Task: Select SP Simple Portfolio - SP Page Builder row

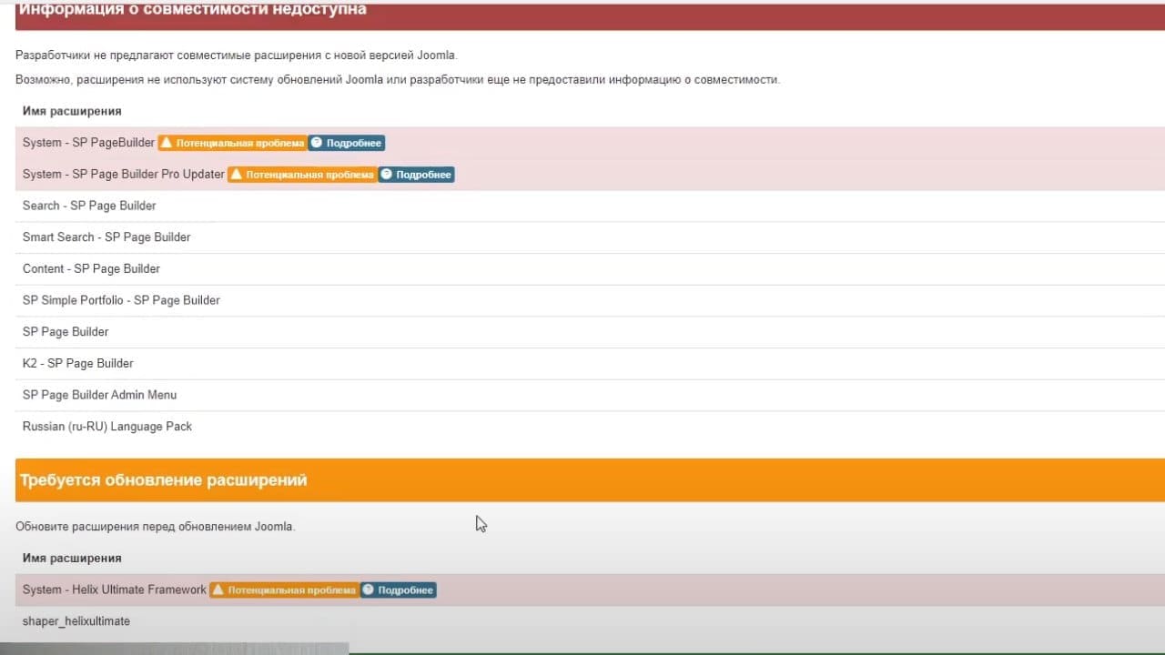Action: (590, 300)
